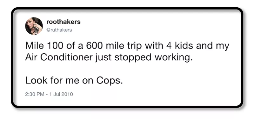Click the word 'Mile' starting the tweet
This screenshot has height=119, width=254.
pos(34,46)
